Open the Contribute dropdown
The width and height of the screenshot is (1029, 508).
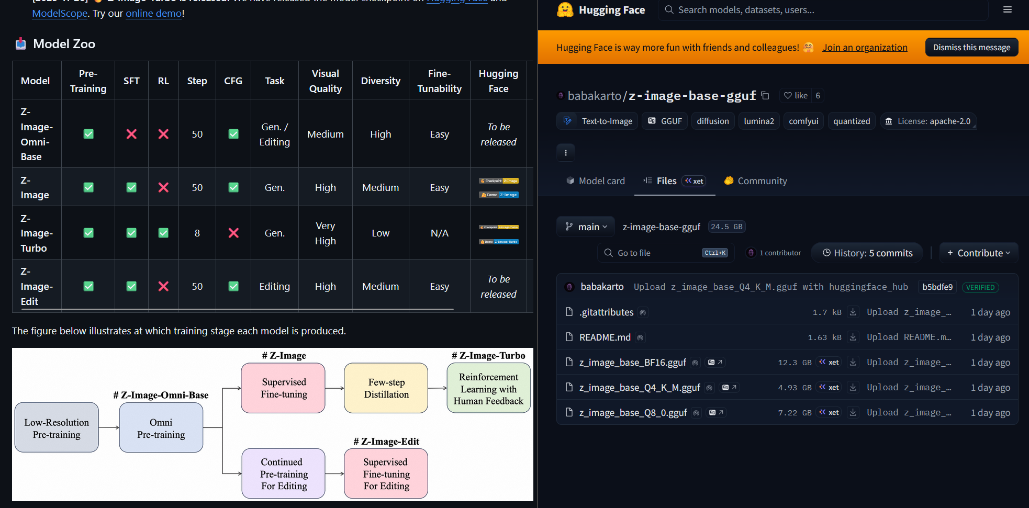click(x=979, y=253)
